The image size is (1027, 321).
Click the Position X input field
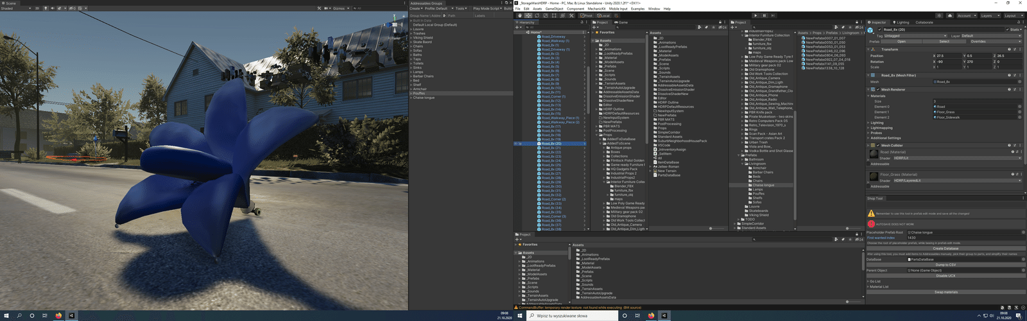click(x=948, y=56)
